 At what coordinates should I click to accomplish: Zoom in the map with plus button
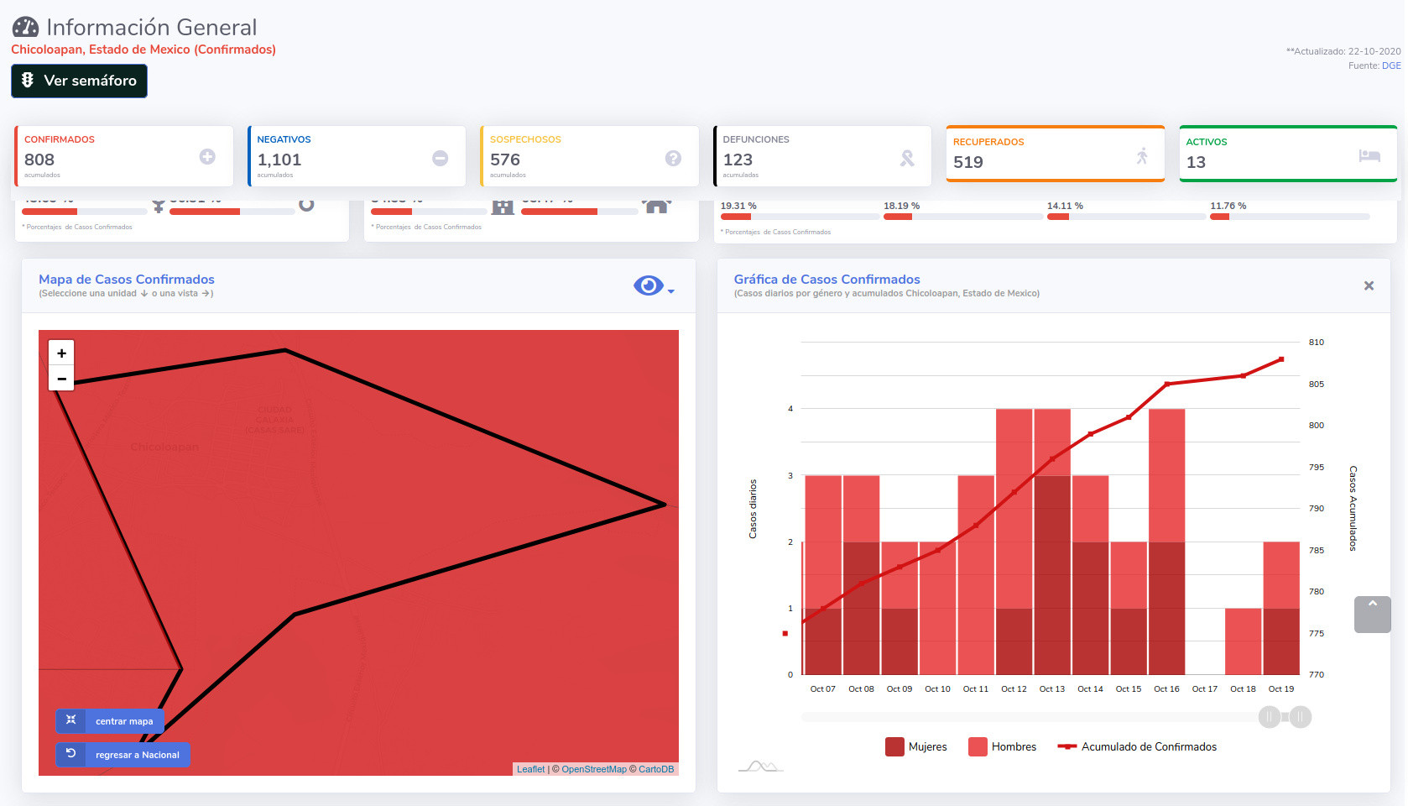(61, 353)
